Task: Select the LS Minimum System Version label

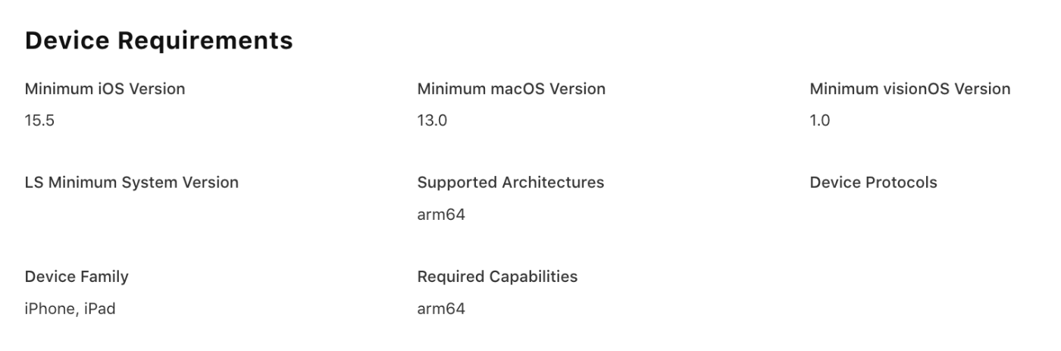Action: 132,183
